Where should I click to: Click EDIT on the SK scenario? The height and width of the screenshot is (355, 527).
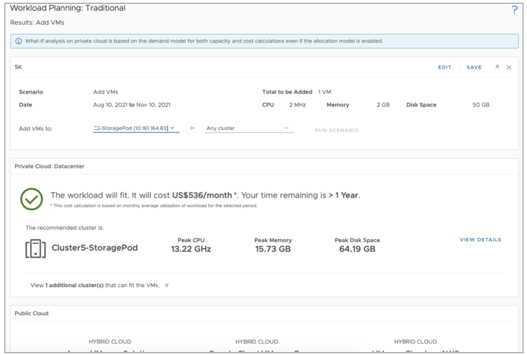point(445,67)
